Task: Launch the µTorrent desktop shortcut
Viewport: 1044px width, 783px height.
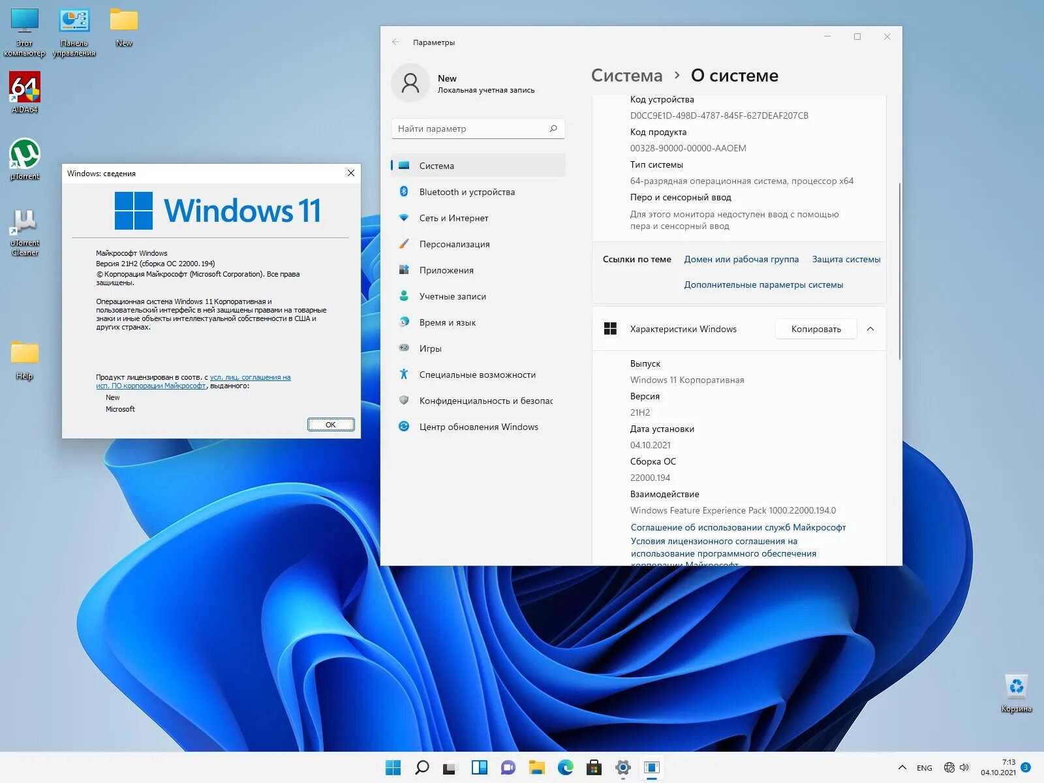Action: coord(25,159)
